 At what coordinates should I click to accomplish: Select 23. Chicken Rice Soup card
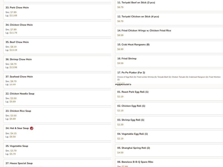click(x=57, y=115)
